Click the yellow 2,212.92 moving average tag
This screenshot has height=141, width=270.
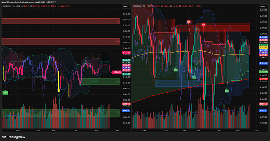tap(263, 48)
